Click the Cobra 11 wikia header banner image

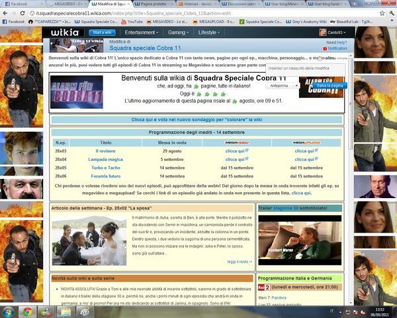[77, 46]
